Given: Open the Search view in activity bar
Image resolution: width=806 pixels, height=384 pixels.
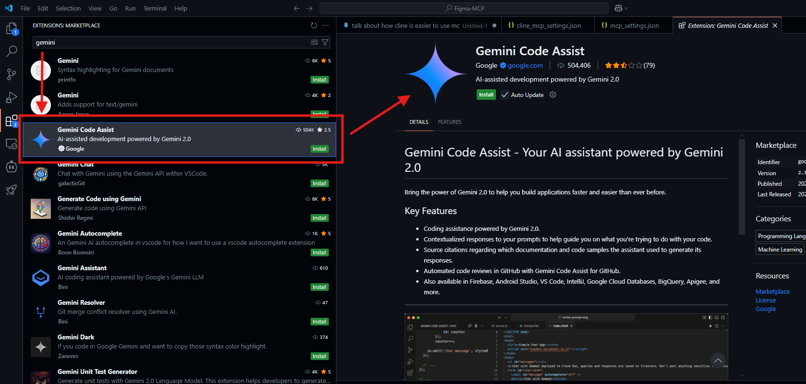Looking at the screenshot, I should pos(12,51).
